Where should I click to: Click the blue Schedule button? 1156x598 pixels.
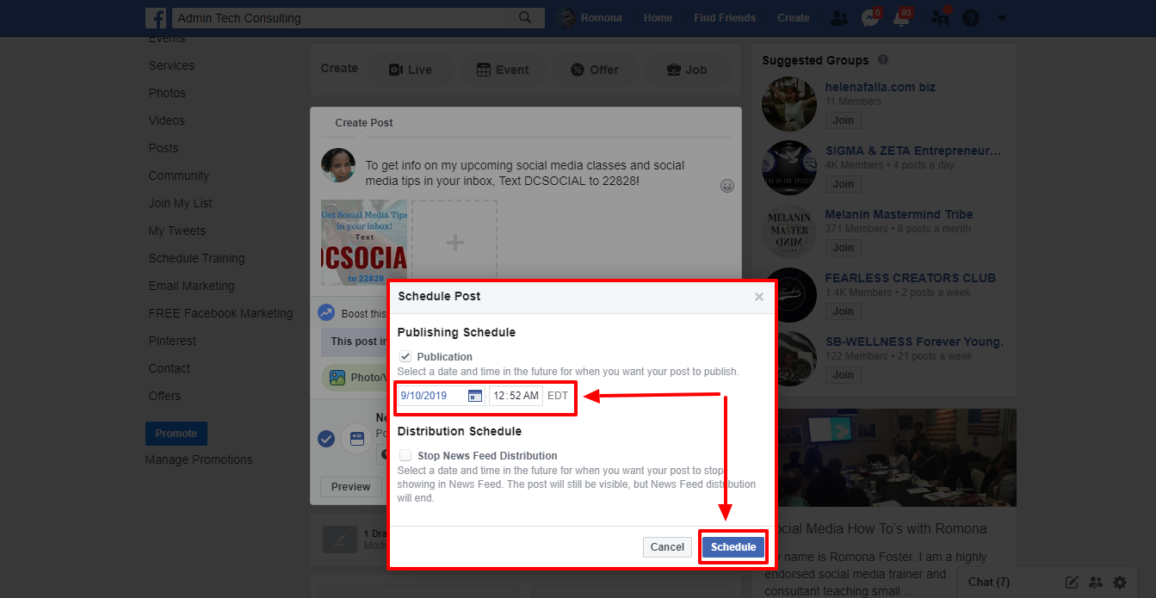(733, 547)
